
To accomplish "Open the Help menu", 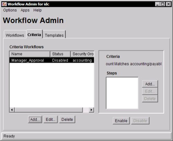I will (37, 10).
